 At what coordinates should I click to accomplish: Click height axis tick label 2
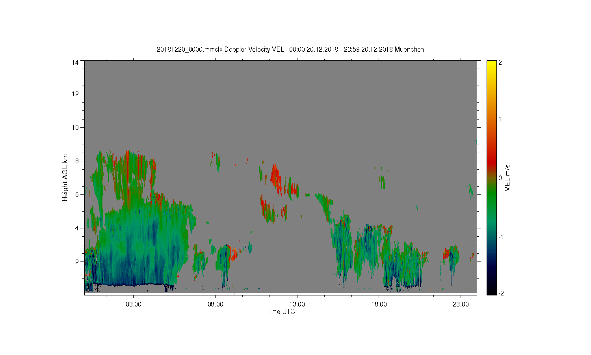pyautogui.click(x=77, y=262)
